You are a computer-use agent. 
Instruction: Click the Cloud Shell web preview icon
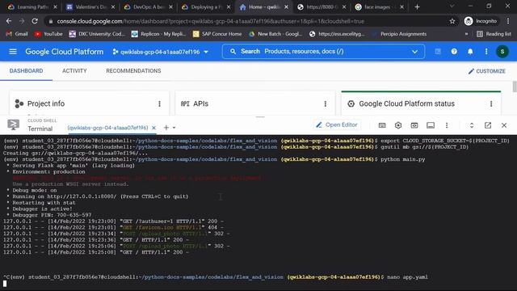414,125
